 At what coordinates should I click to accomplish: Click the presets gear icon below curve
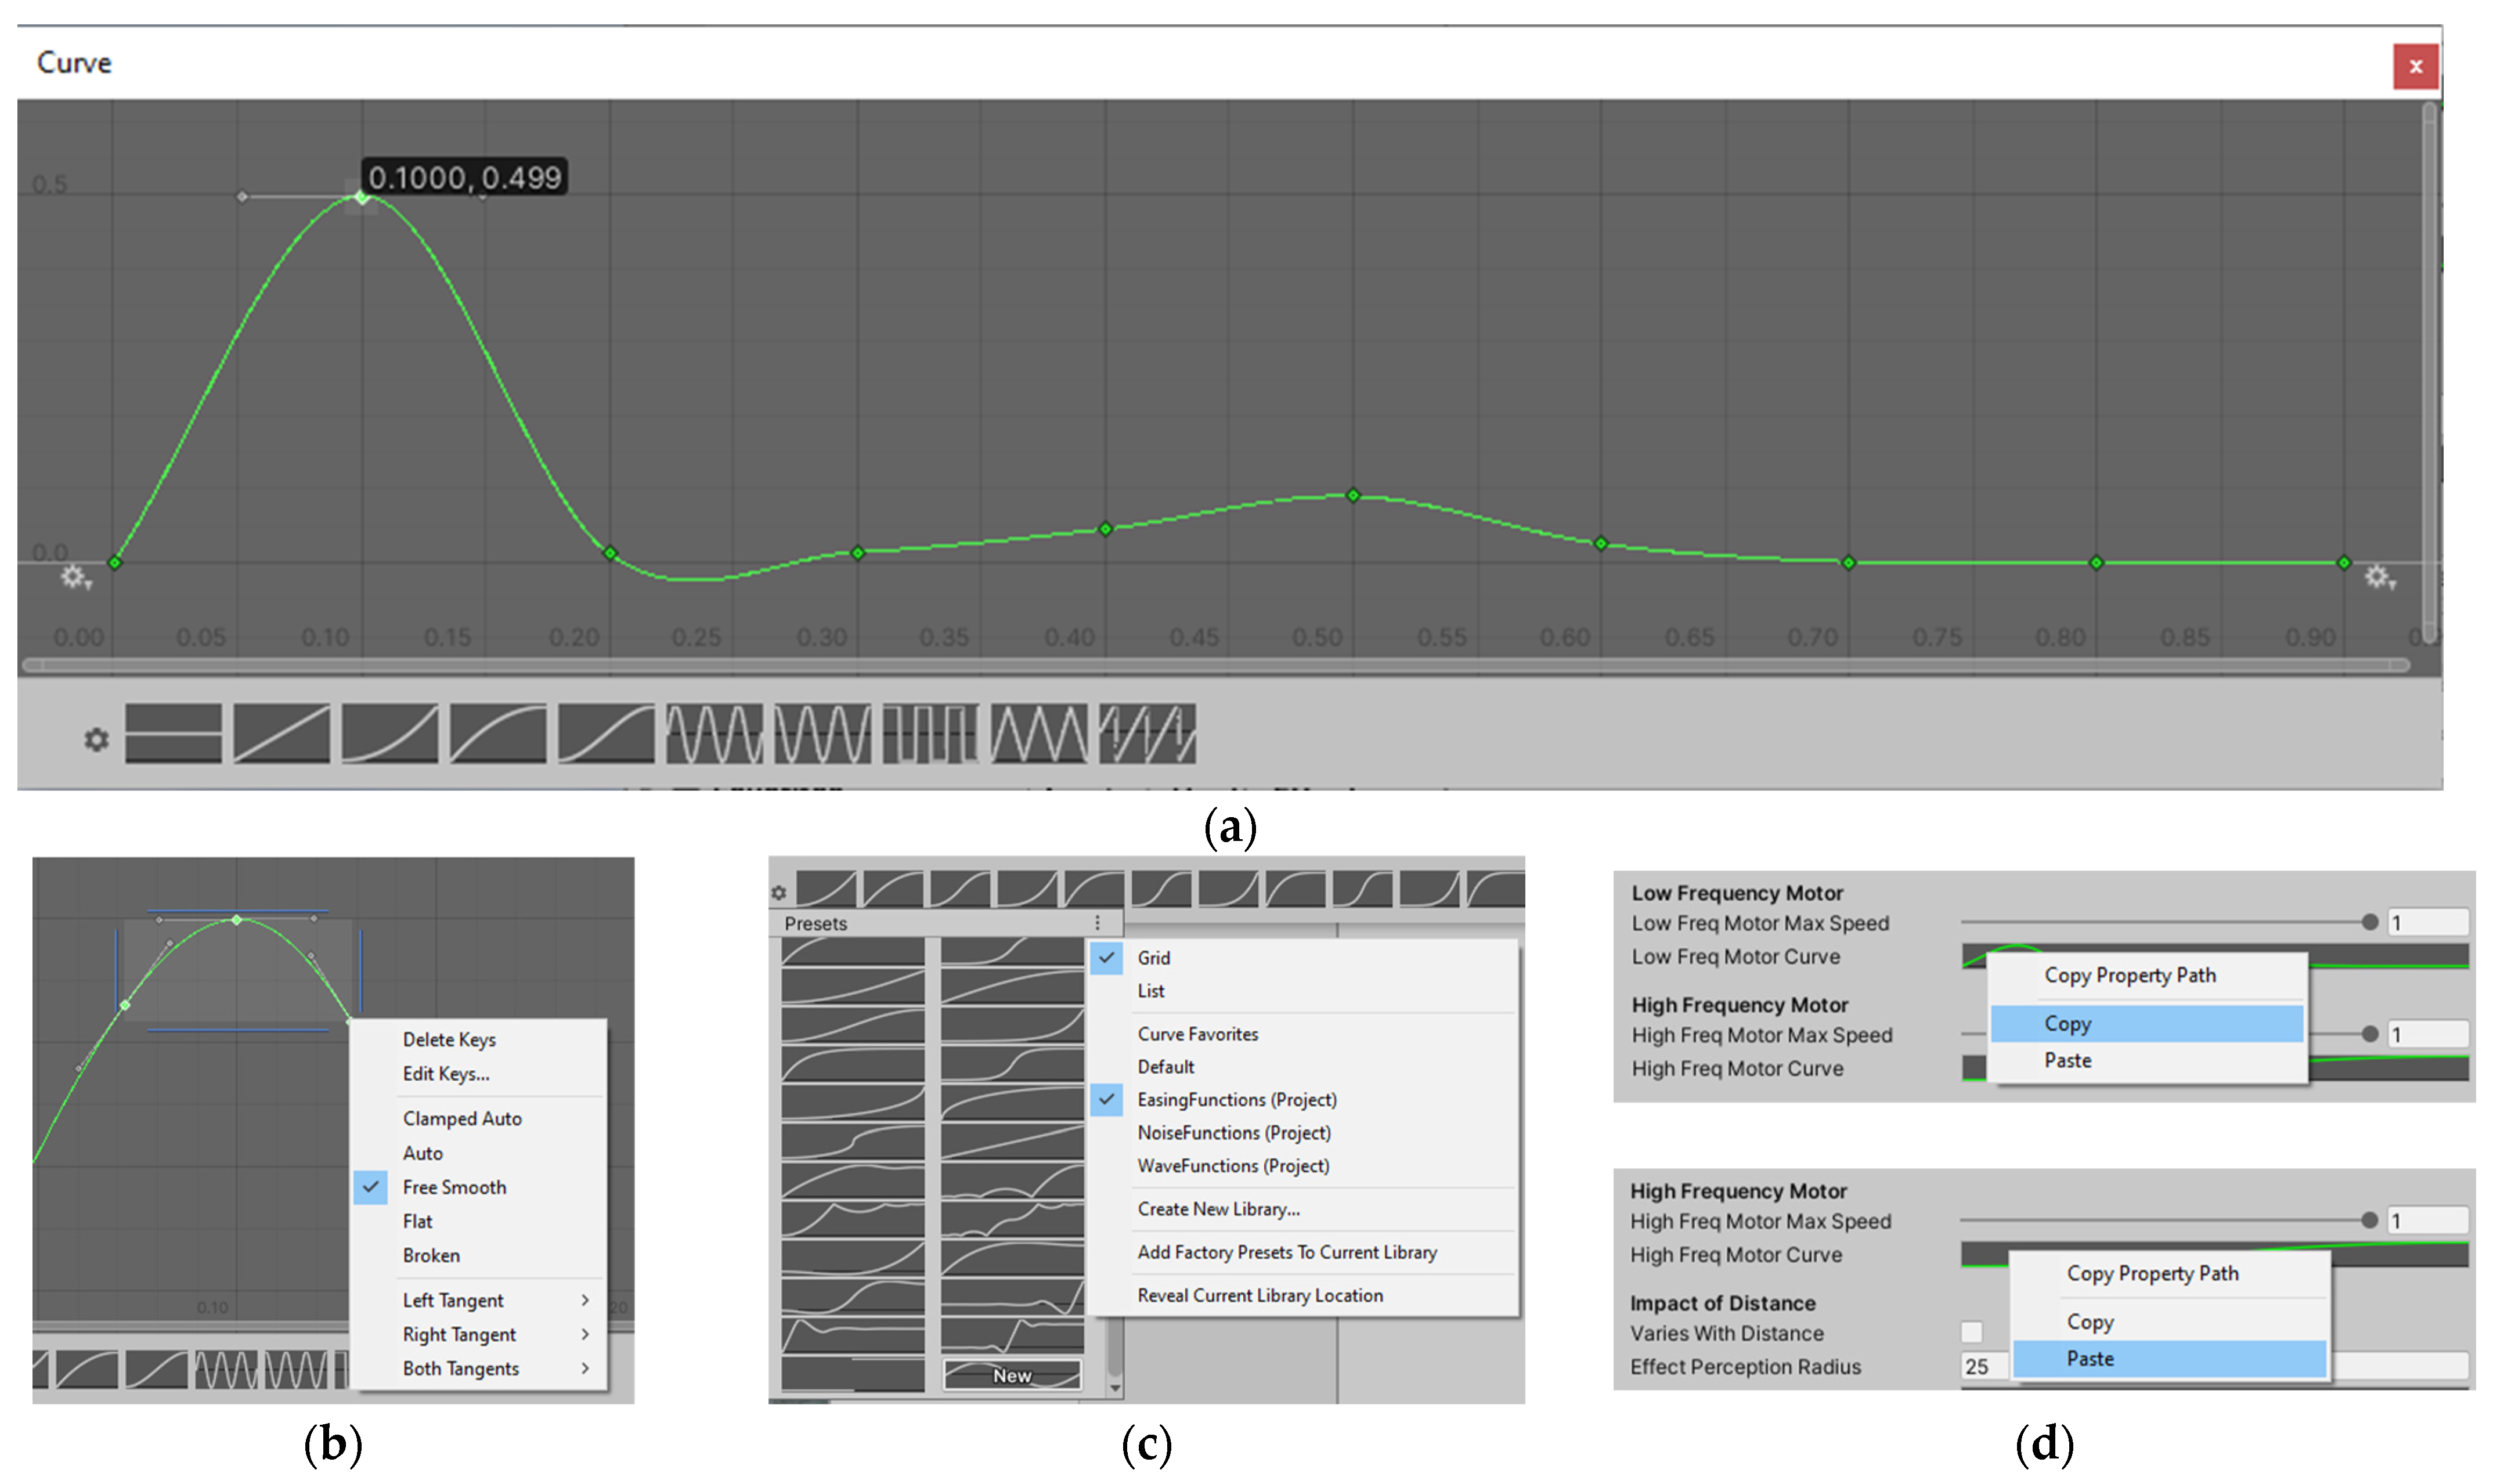(96, 740)
